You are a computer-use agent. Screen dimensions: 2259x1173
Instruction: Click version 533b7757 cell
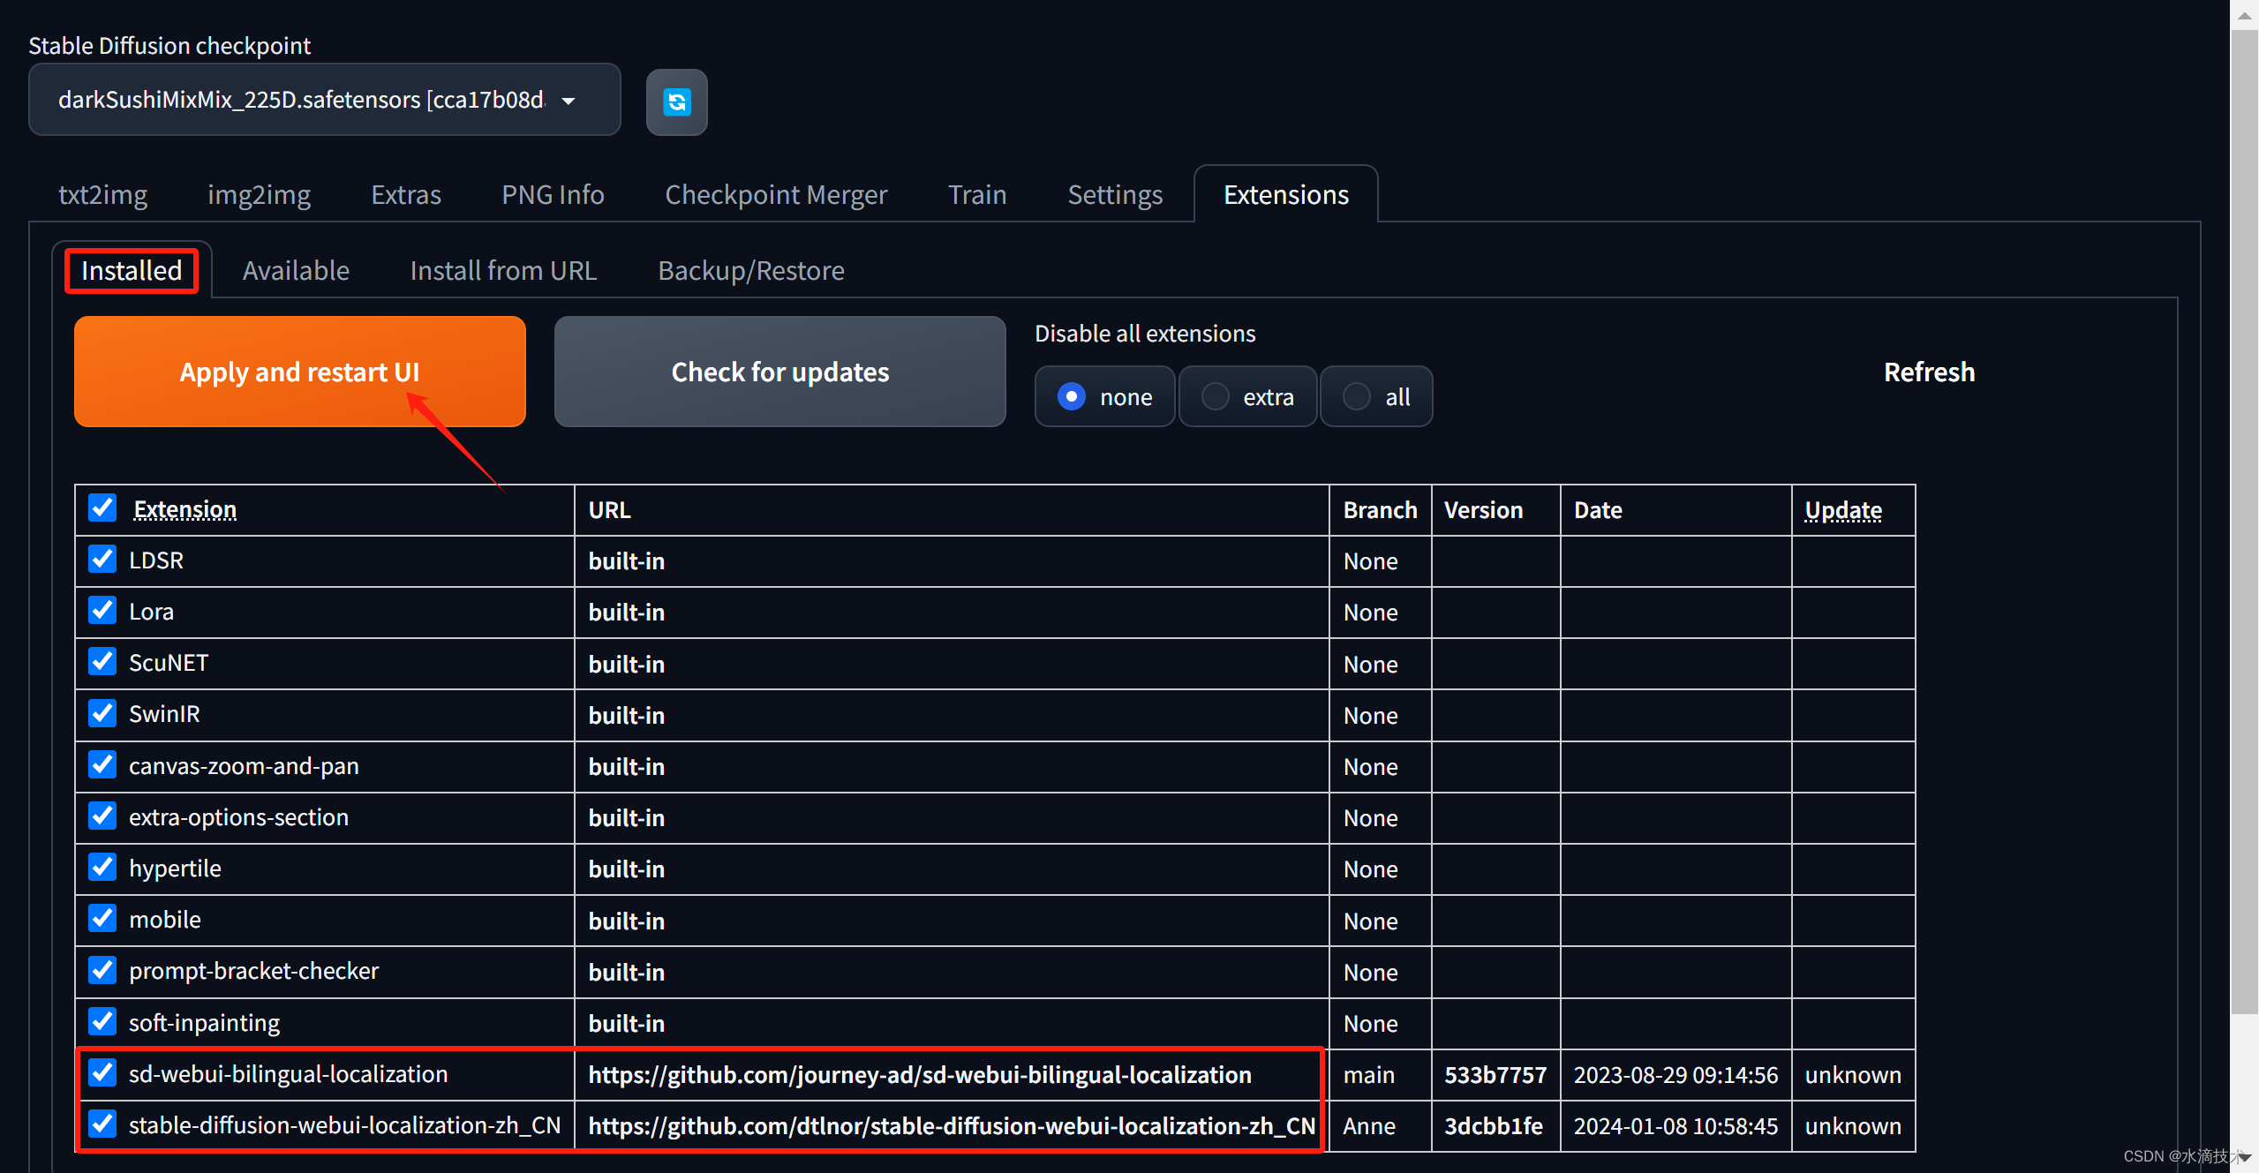1495,1074
